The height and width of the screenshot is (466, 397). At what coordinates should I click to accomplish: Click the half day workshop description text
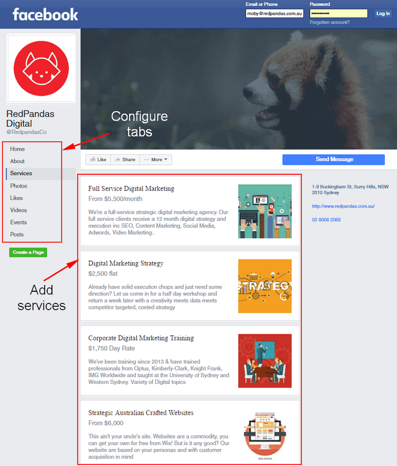pos(155,297)
